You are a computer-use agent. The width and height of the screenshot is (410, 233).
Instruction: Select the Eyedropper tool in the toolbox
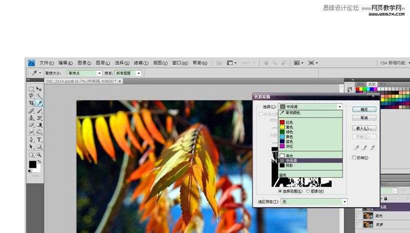tap(39, 103)
